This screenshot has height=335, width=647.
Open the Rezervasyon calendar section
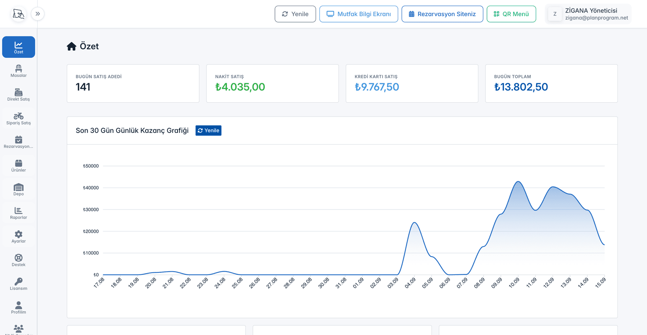19,142
